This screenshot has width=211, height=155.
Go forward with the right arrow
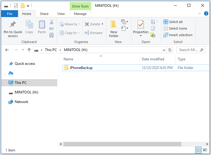[16, 50]
